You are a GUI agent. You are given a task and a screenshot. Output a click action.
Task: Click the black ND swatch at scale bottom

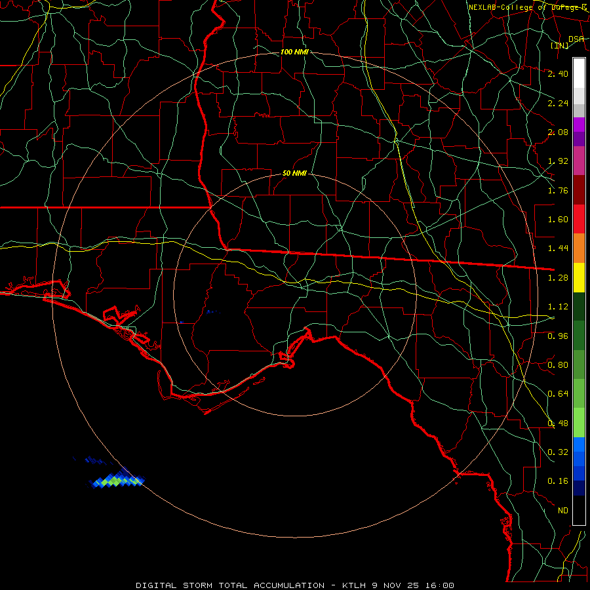coord(579,510)
